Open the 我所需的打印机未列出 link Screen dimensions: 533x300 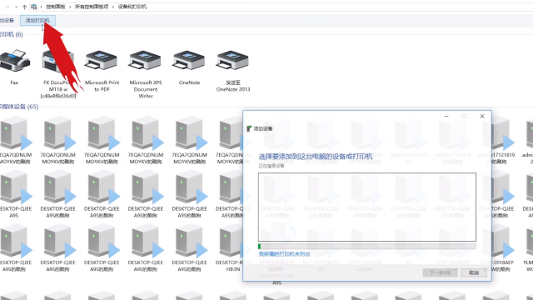pos(285,254)
